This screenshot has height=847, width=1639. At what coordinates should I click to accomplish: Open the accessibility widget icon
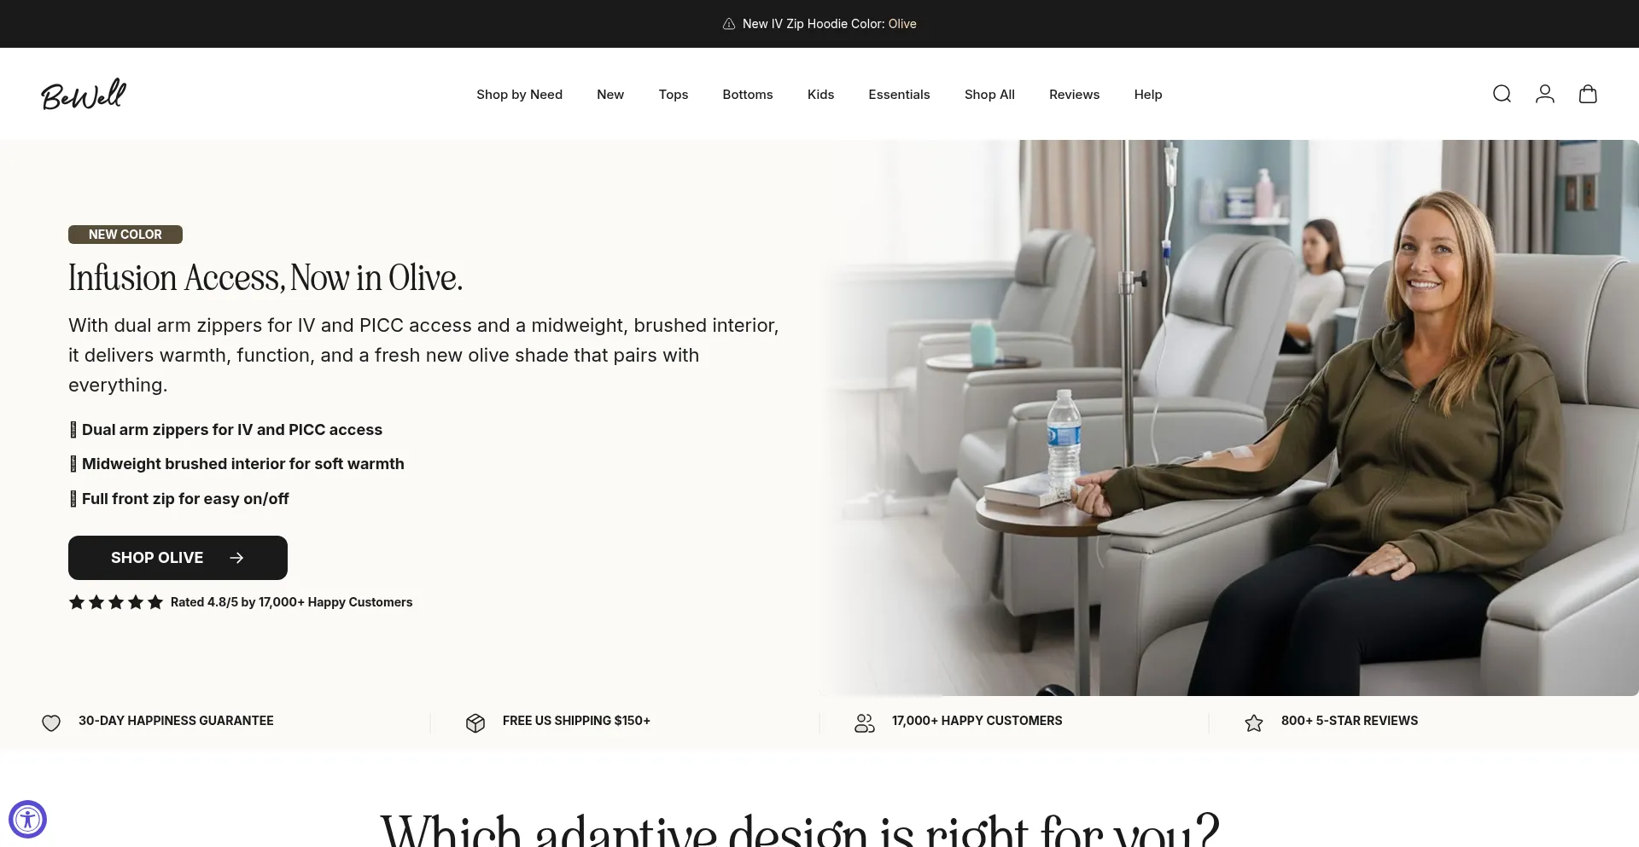(x=27, y=820)
